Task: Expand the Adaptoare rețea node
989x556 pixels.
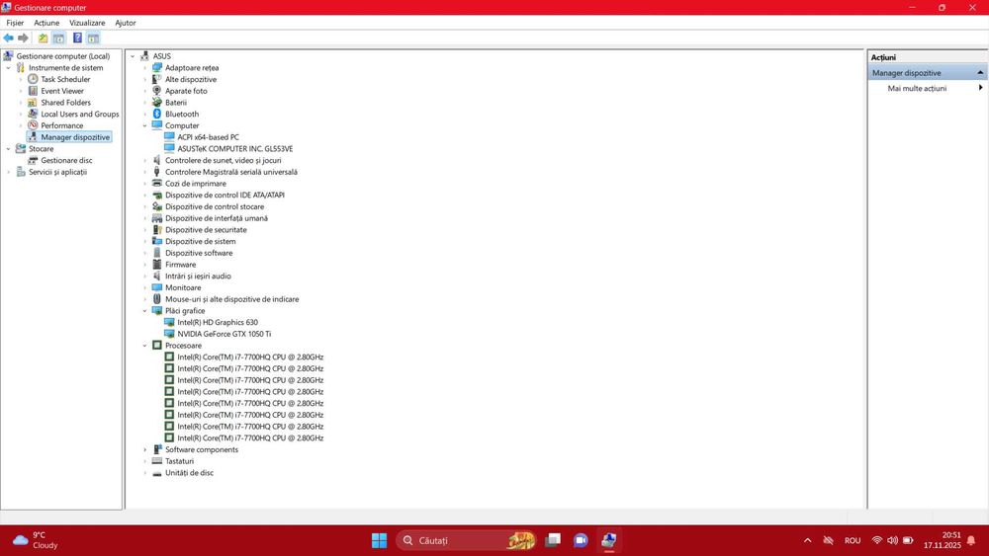Action: coord(145,67)
